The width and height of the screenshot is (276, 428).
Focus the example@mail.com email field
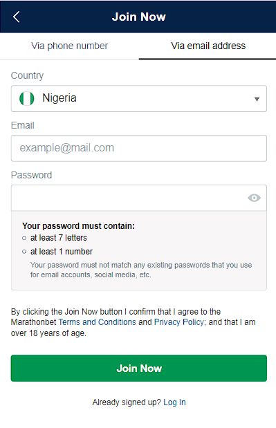click(138, 148)
